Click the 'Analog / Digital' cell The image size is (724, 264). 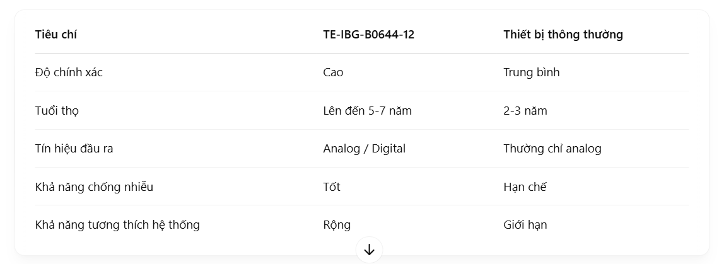[x=364, y=149]
